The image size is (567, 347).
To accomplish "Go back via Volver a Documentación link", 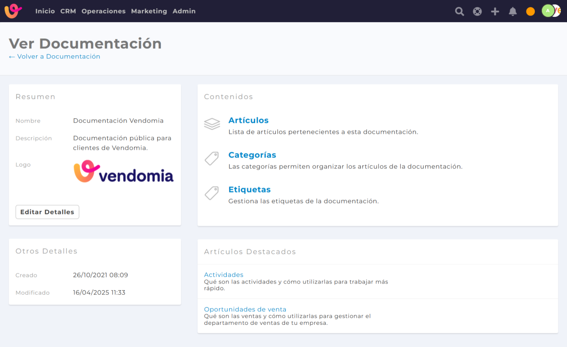I will 54,57.
